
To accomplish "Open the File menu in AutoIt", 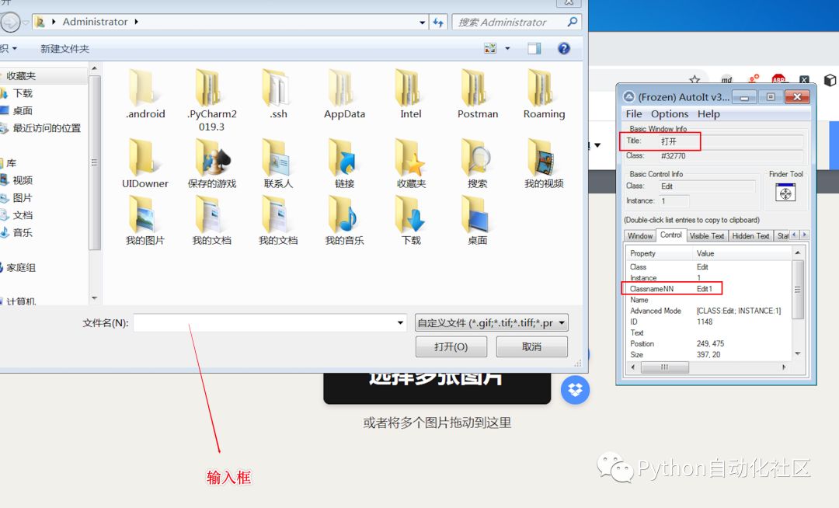I will click(x=634, y=114).
